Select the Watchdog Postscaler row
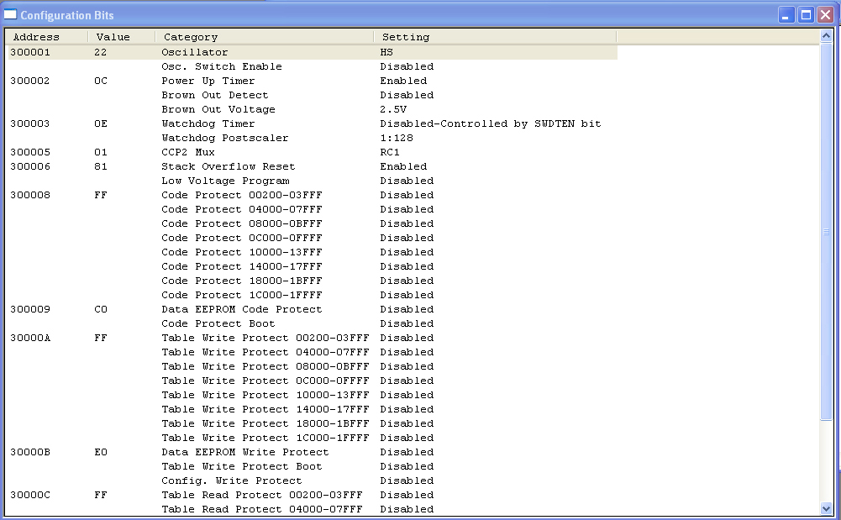 tap(313, 138)
